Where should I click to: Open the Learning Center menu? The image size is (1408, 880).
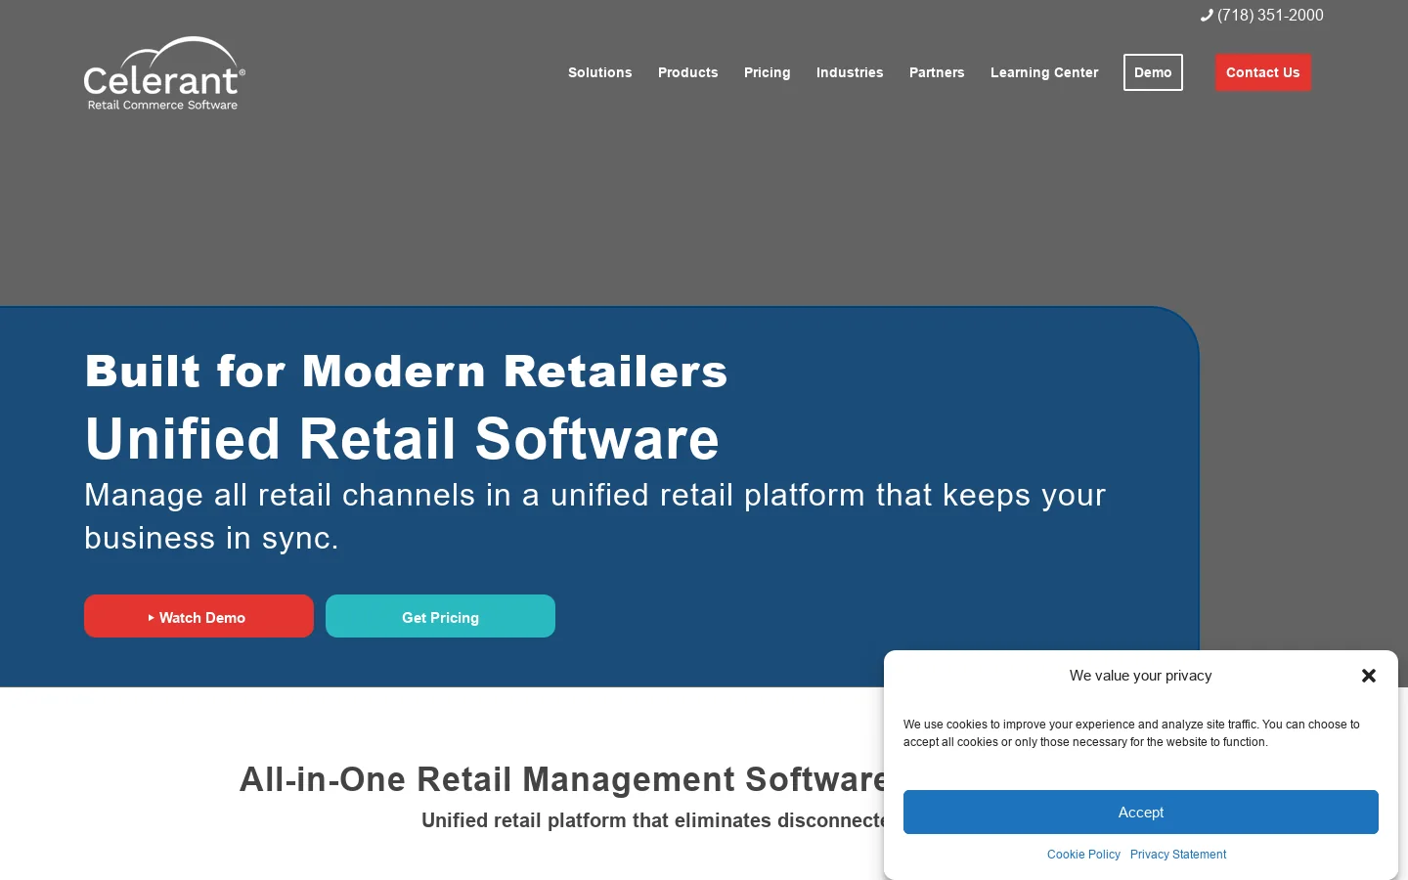[x=1044, y=72]
